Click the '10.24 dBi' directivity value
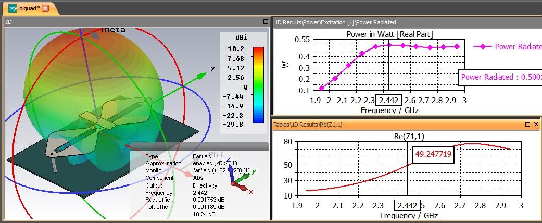 (x=205, y=215)
